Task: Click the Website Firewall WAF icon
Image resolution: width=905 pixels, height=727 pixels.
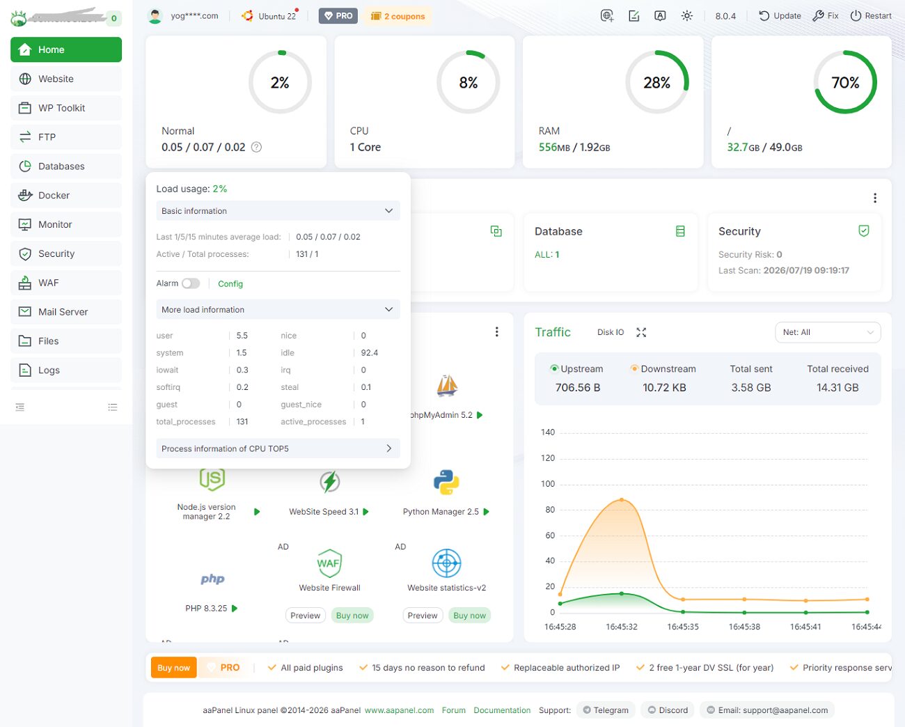Action: [329, 563]
